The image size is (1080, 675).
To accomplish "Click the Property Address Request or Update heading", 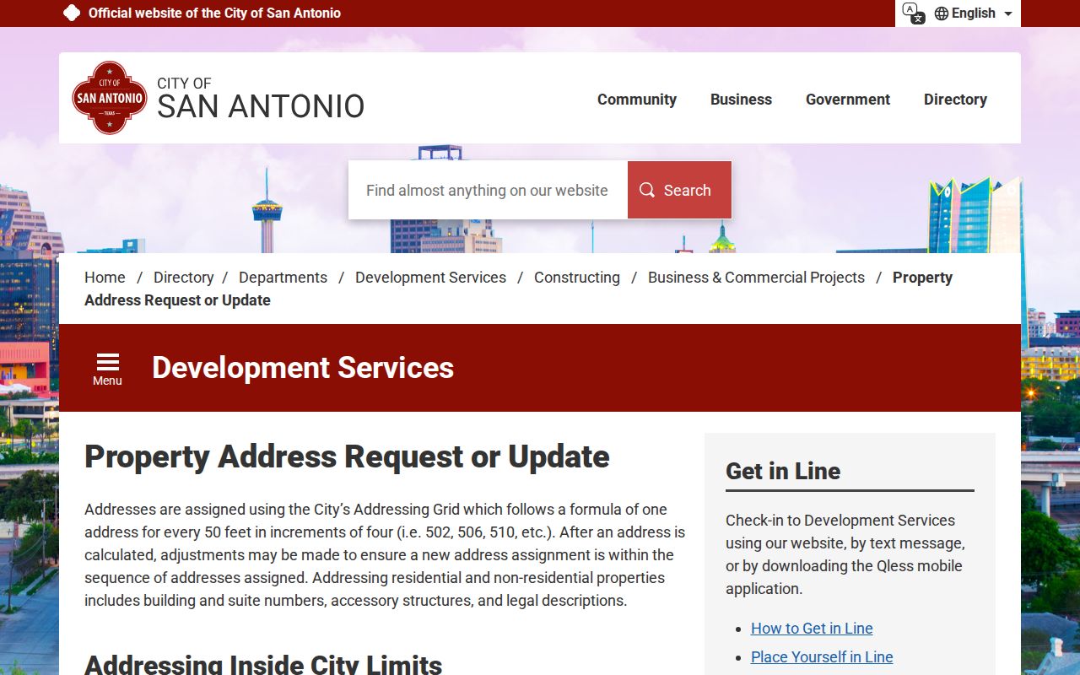I will pyautogui.click(x=347, y=456).
